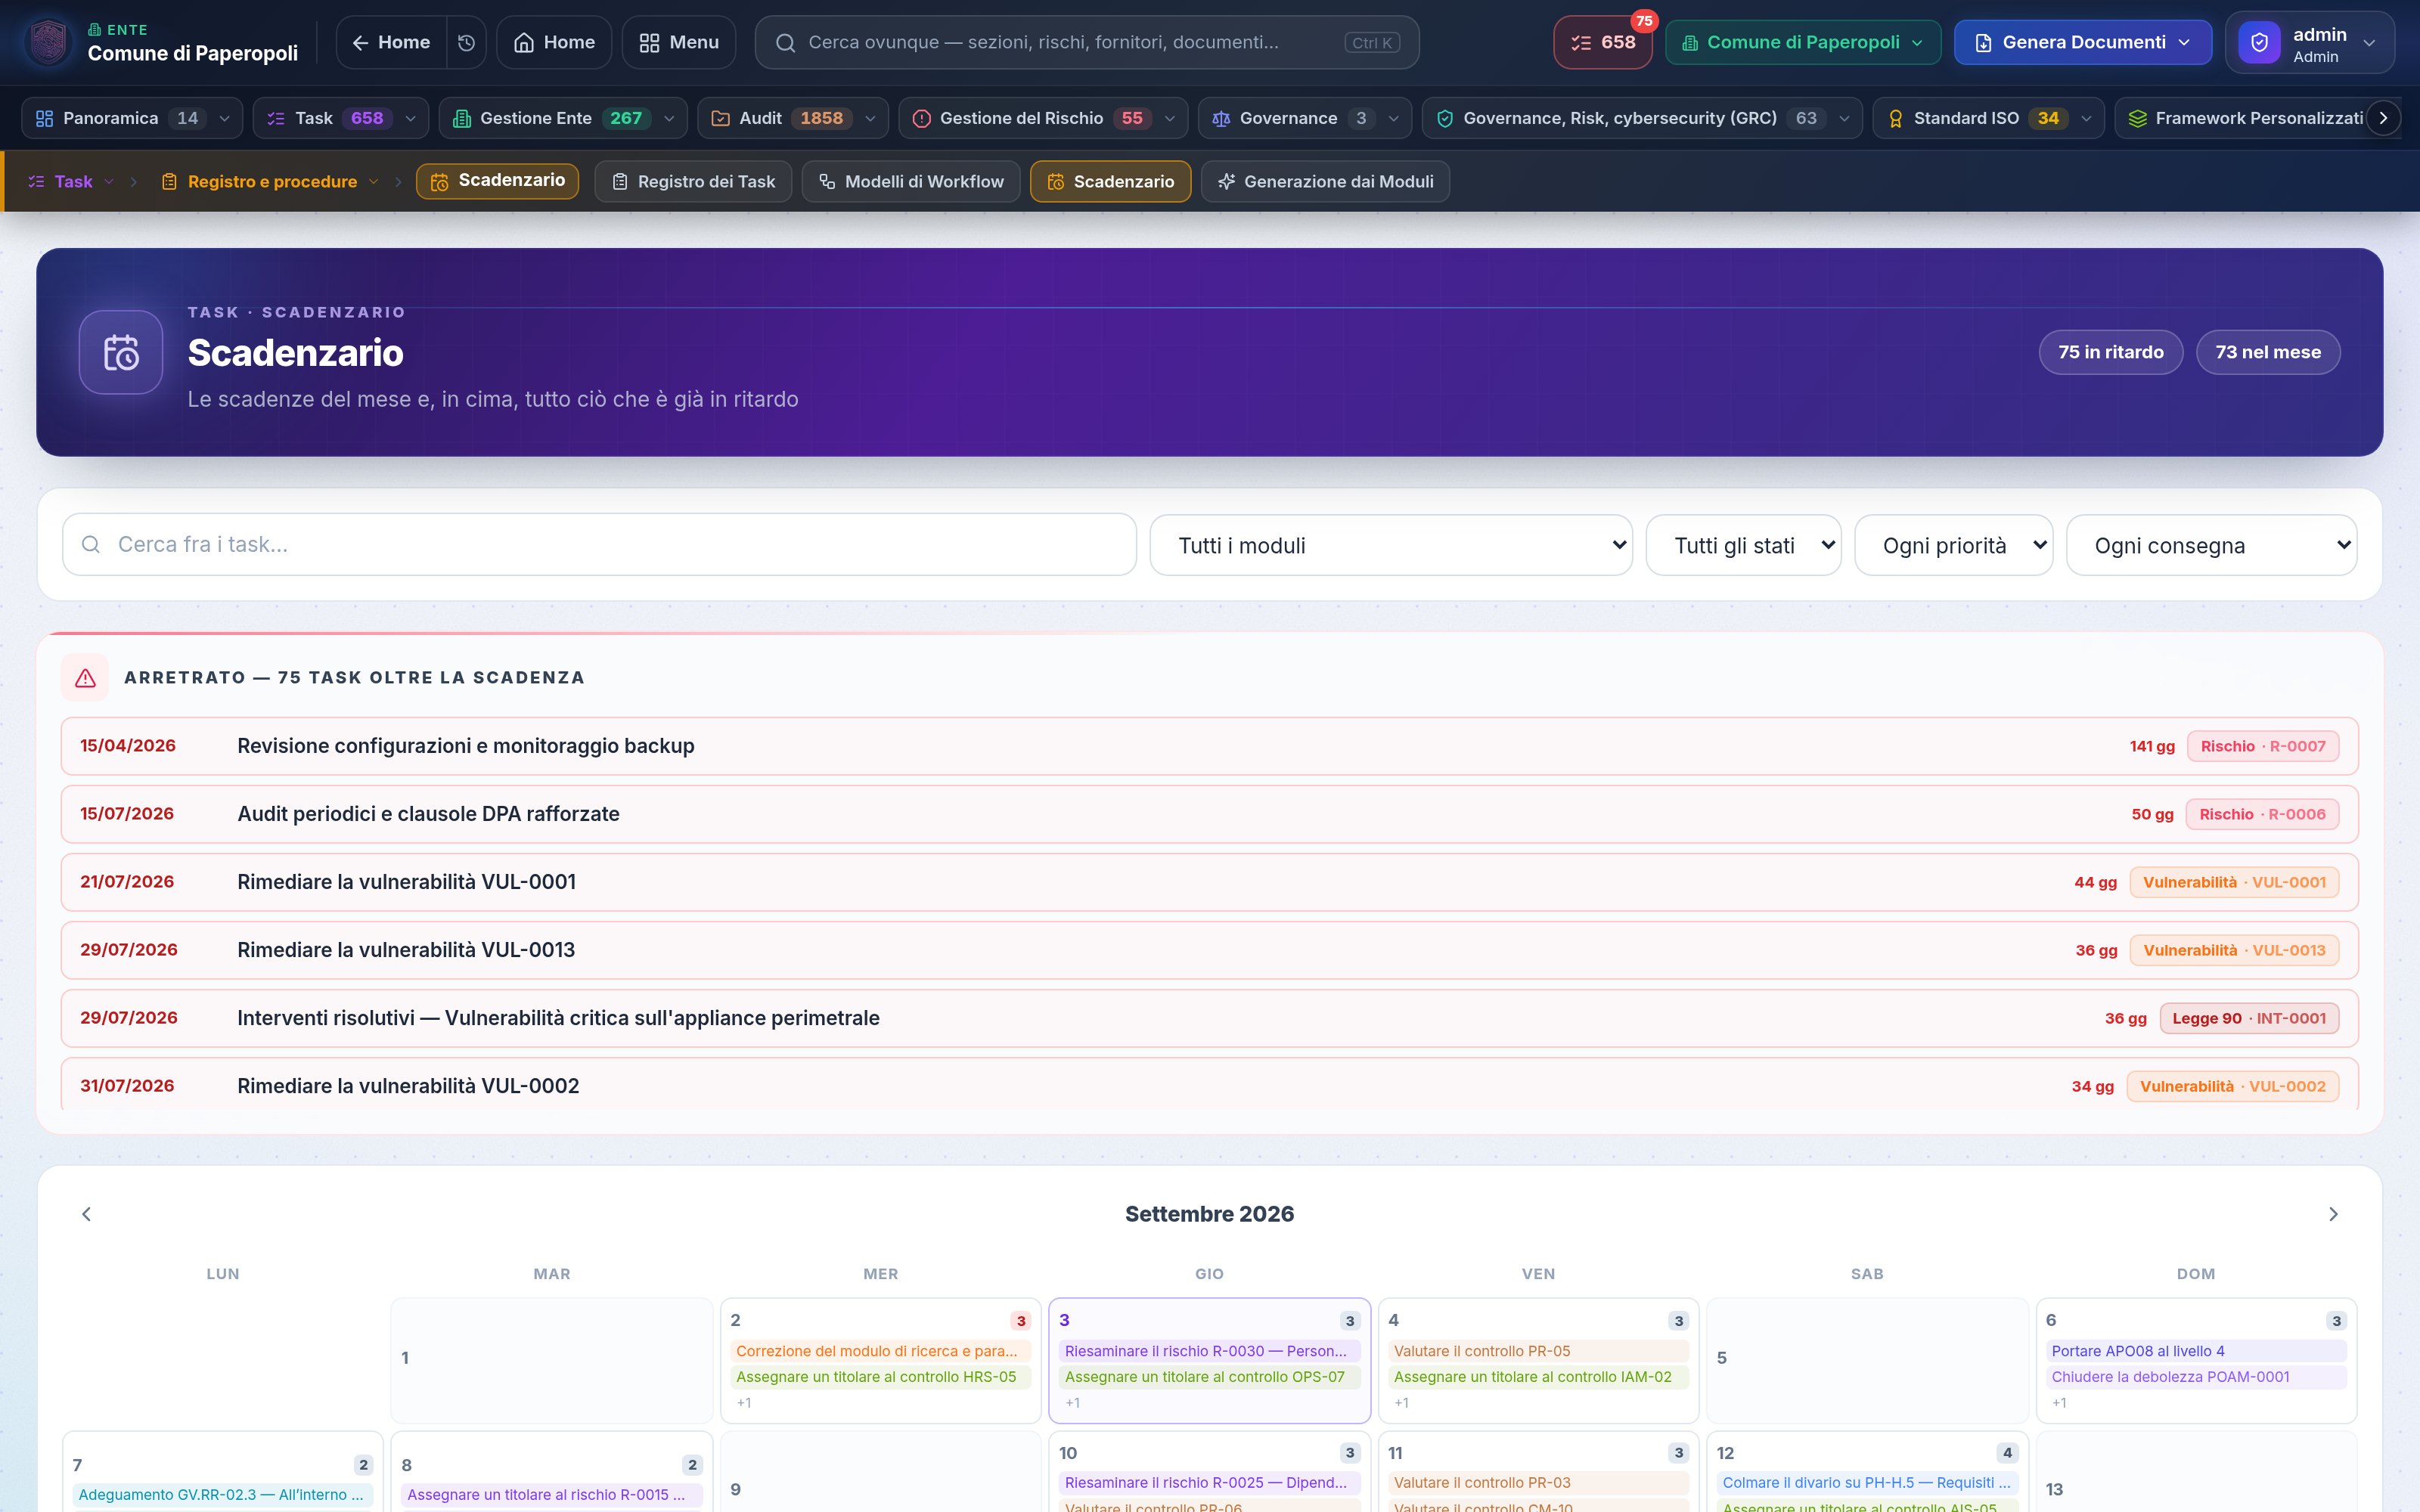Open event Assegnare un titolare al controllo HRS-05
2420x1512 pixels.
(x=880, y=1377)
